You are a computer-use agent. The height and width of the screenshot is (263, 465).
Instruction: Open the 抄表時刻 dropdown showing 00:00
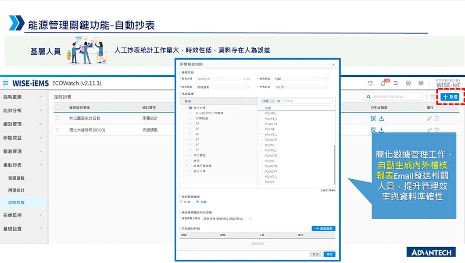tap(300, 87)
